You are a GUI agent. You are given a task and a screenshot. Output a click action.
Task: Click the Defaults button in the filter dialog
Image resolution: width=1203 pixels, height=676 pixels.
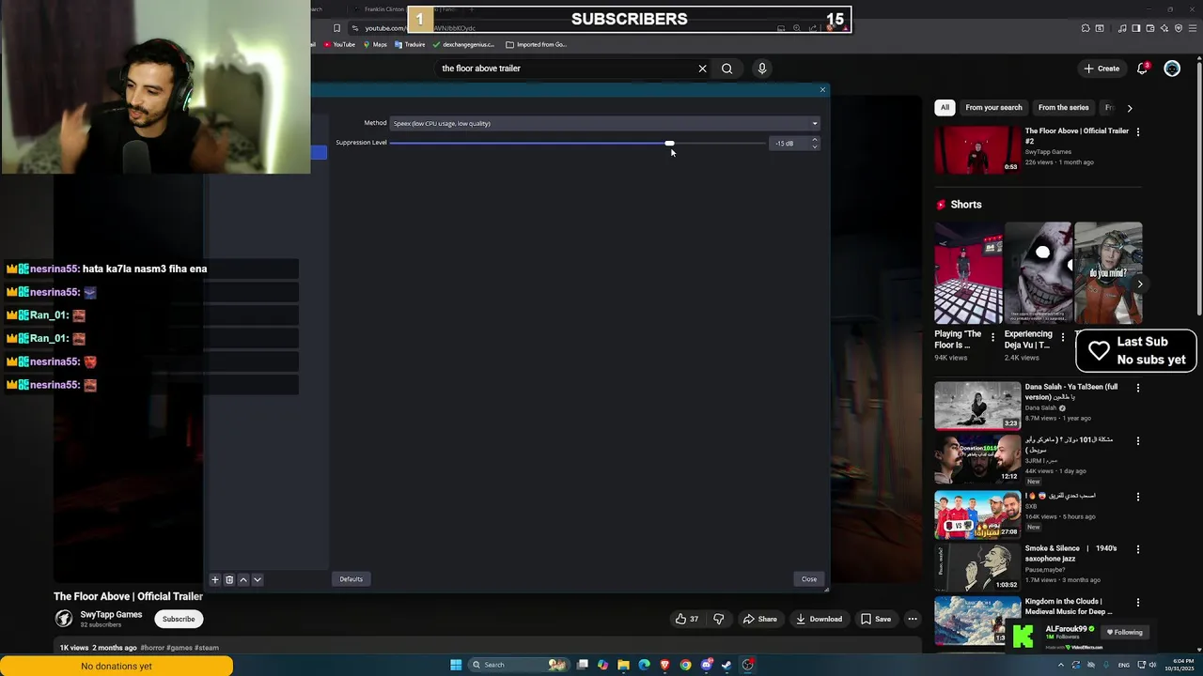pos(352,579)
